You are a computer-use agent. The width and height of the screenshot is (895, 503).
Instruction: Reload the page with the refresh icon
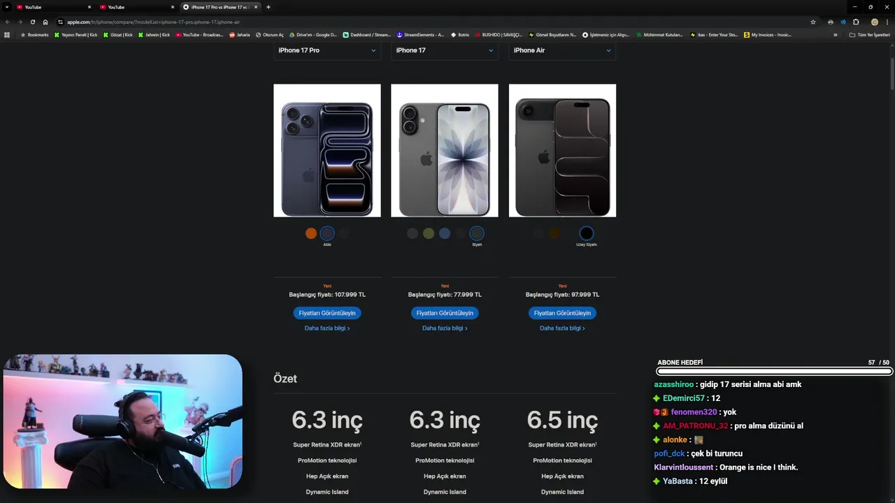pyautogui.click(x=32, y=22)
